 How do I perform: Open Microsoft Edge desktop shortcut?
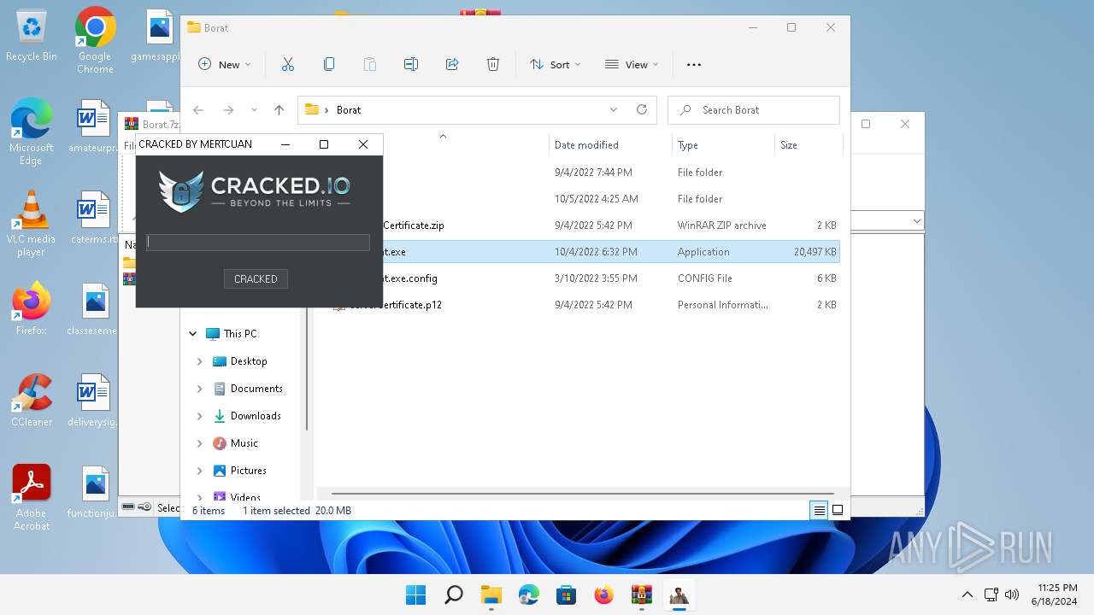pyautogui.click(x=32, y=132)
